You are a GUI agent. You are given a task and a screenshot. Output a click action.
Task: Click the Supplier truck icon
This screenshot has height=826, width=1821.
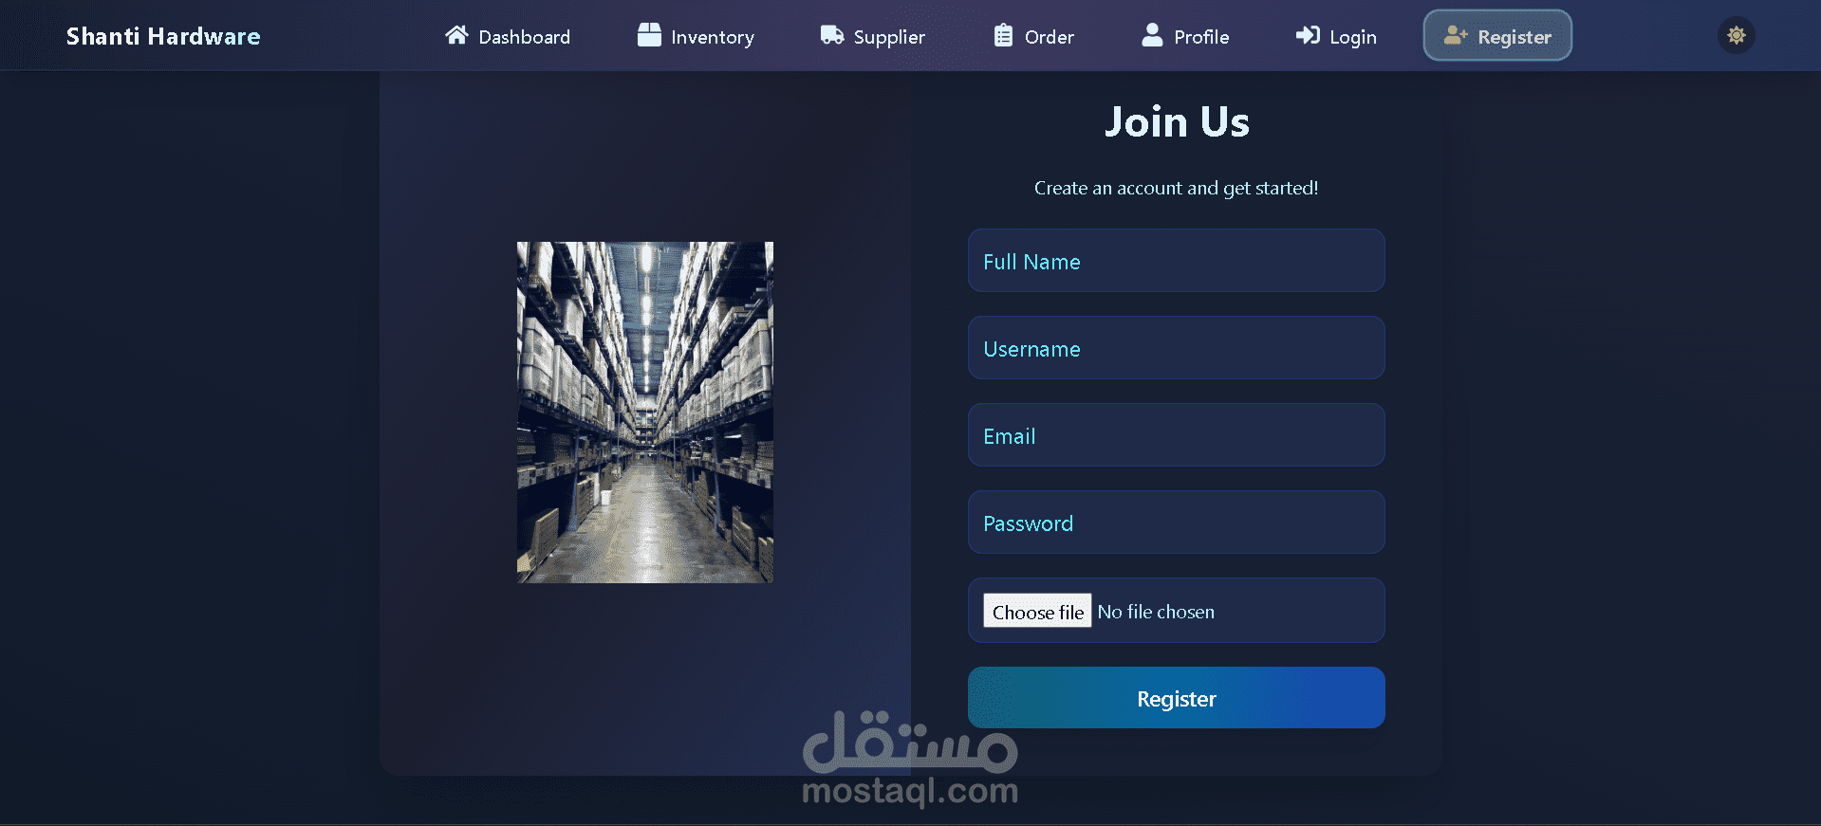(832, 35)
